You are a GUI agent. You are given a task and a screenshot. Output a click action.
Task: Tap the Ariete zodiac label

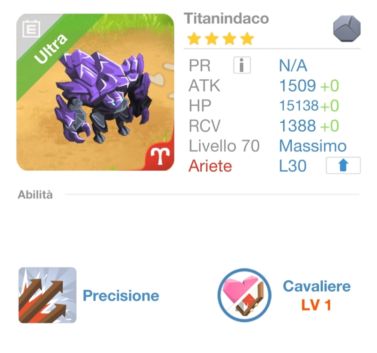pyautogui.click(x=210, y=166)
